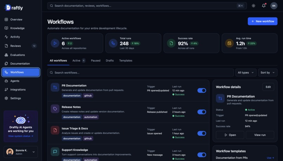Toggle light theme with sun icon
Screen dimensions: 283x161
tap(254, 6)
